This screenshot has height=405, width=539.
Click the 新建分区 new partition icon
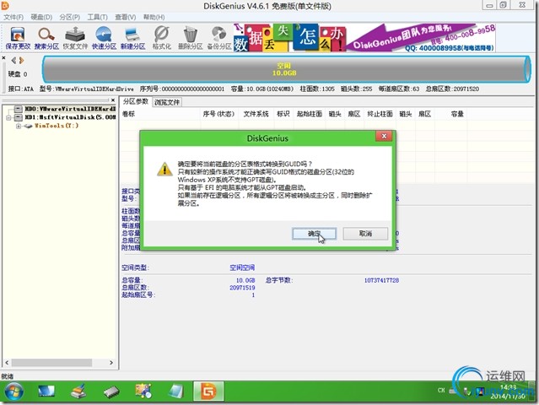click(x=132, y=38)
